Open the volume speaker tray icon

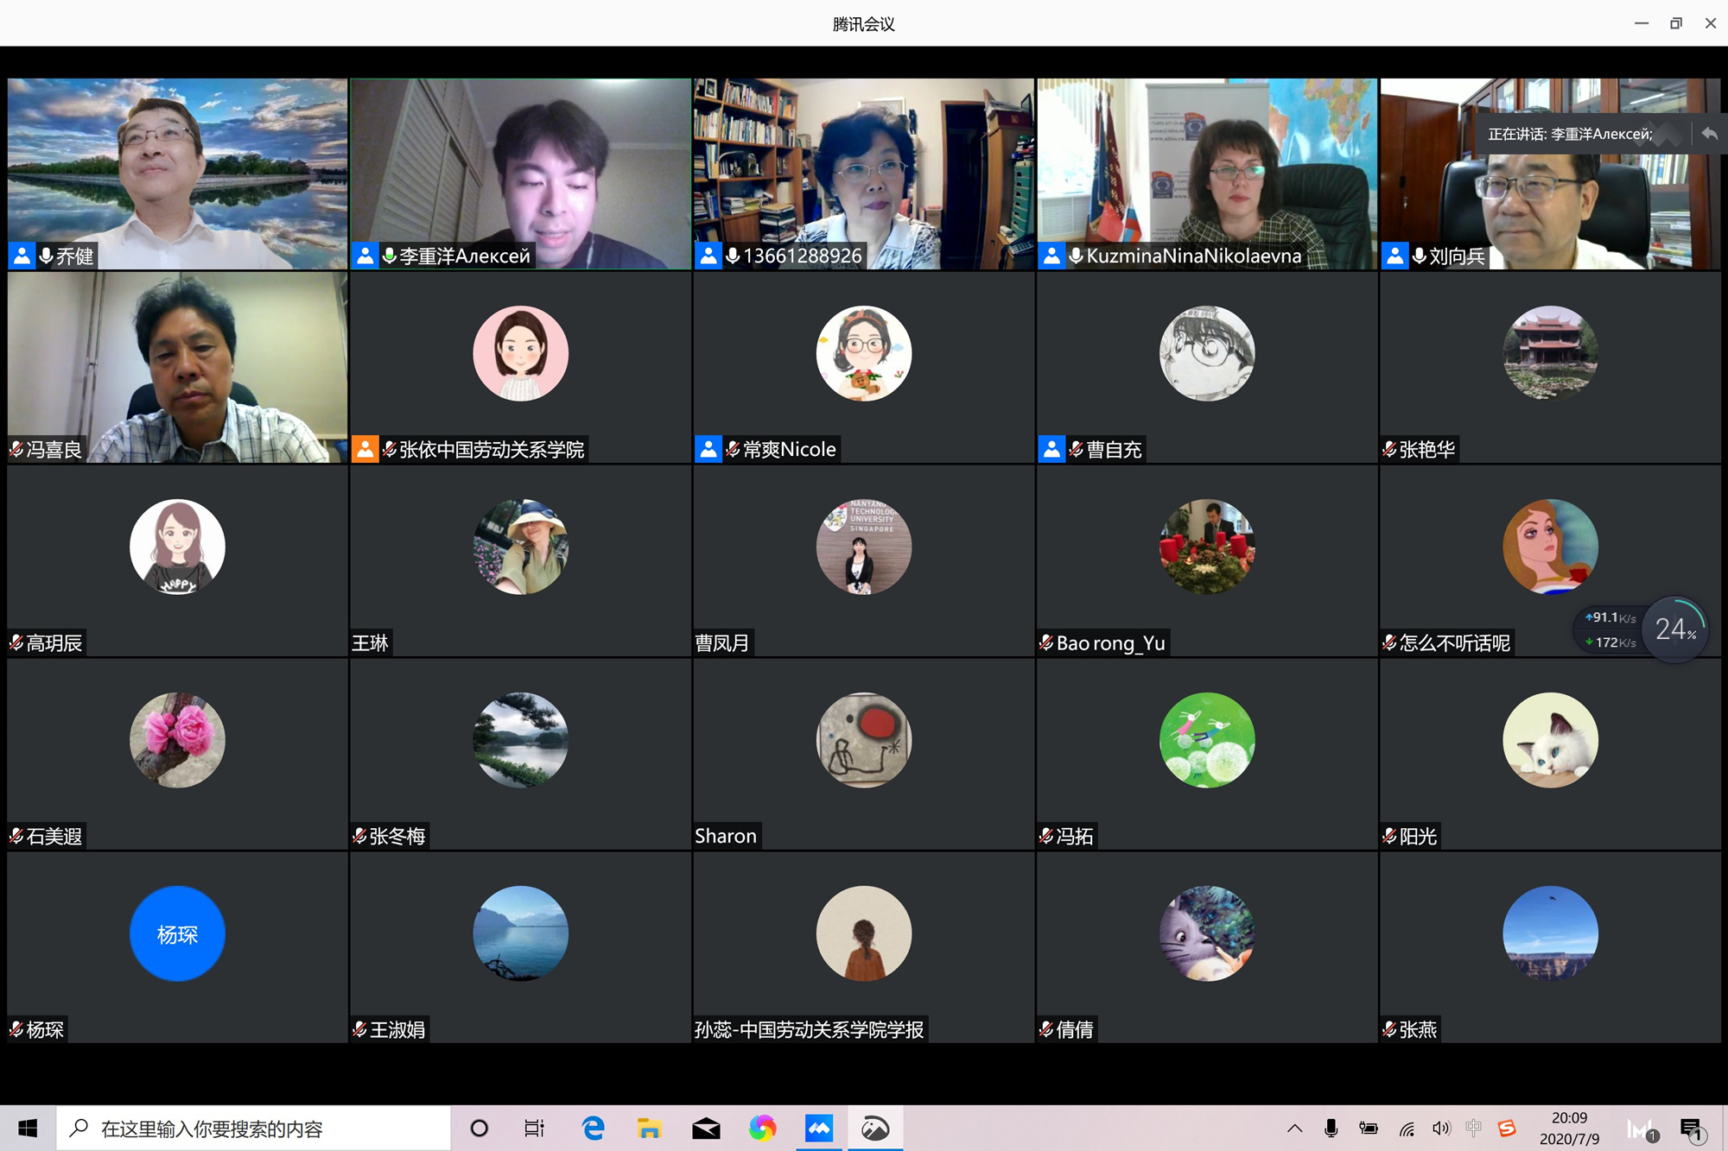tap(1440, 1128)
